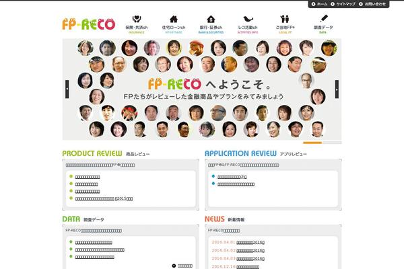Viewport: 404px width, 269px height.
Task: Click the FP-RECO logo in header
Action: [x=89, y=24]
